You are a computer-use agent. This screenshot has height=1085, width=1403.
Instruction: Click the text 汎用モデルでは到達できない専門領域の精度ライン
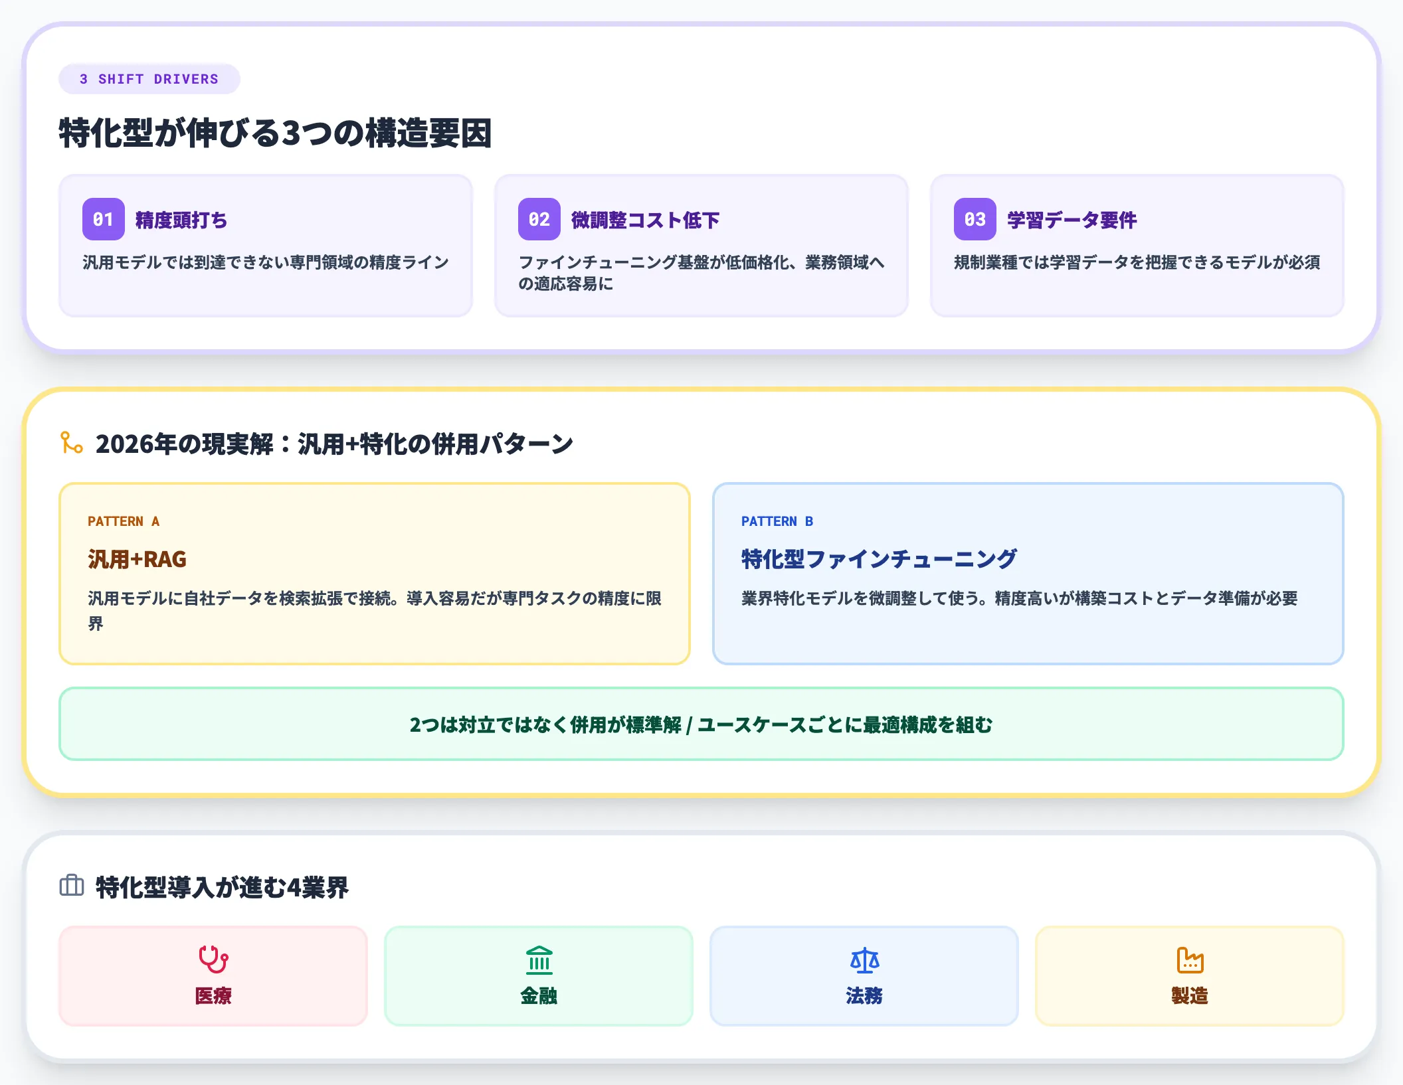point(266,262)
